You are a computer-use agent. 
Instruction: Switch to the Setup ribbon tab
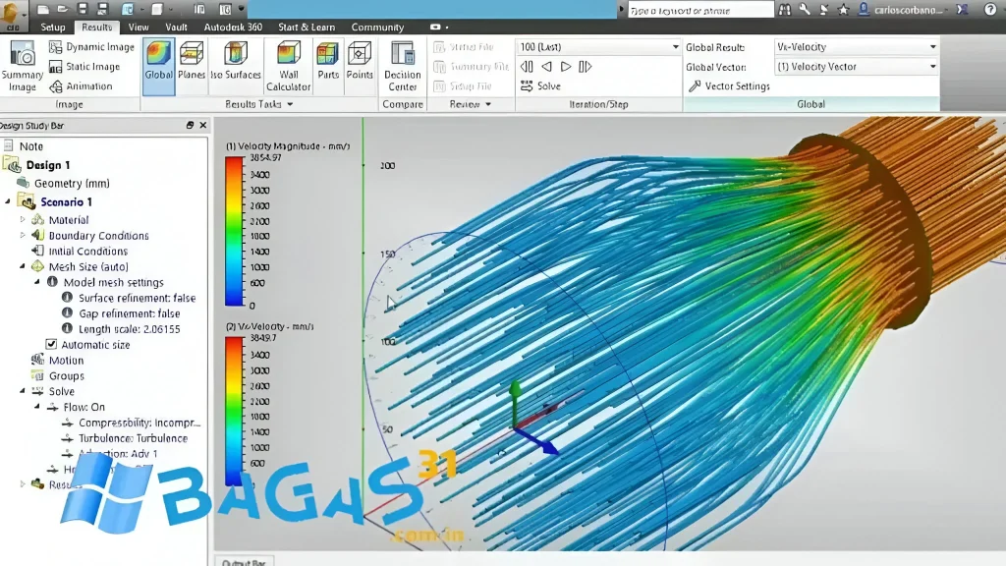(53, 27)
